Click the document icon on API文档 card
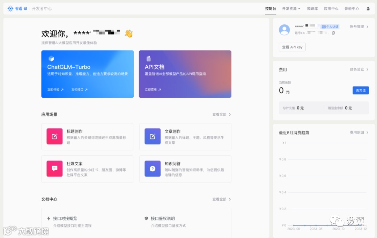 (149, 58)
